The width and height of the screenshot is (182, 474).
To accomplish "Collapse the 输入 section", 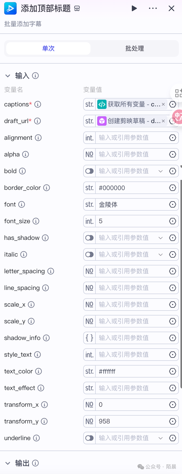I will [x=8, y=76].
